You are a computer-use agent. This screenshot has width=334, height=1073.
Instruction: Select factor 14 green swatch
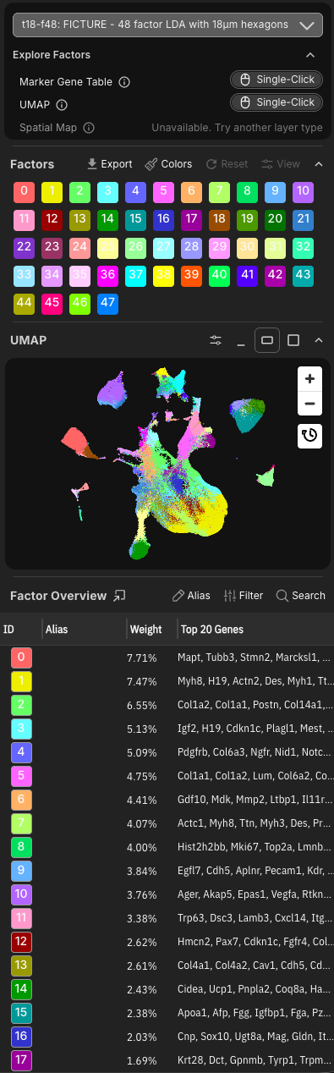(x=108, y=220)
